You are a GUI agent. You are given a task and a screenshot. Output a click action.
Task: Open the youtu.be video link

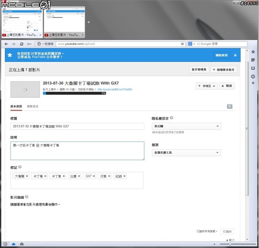pos(115,90)
